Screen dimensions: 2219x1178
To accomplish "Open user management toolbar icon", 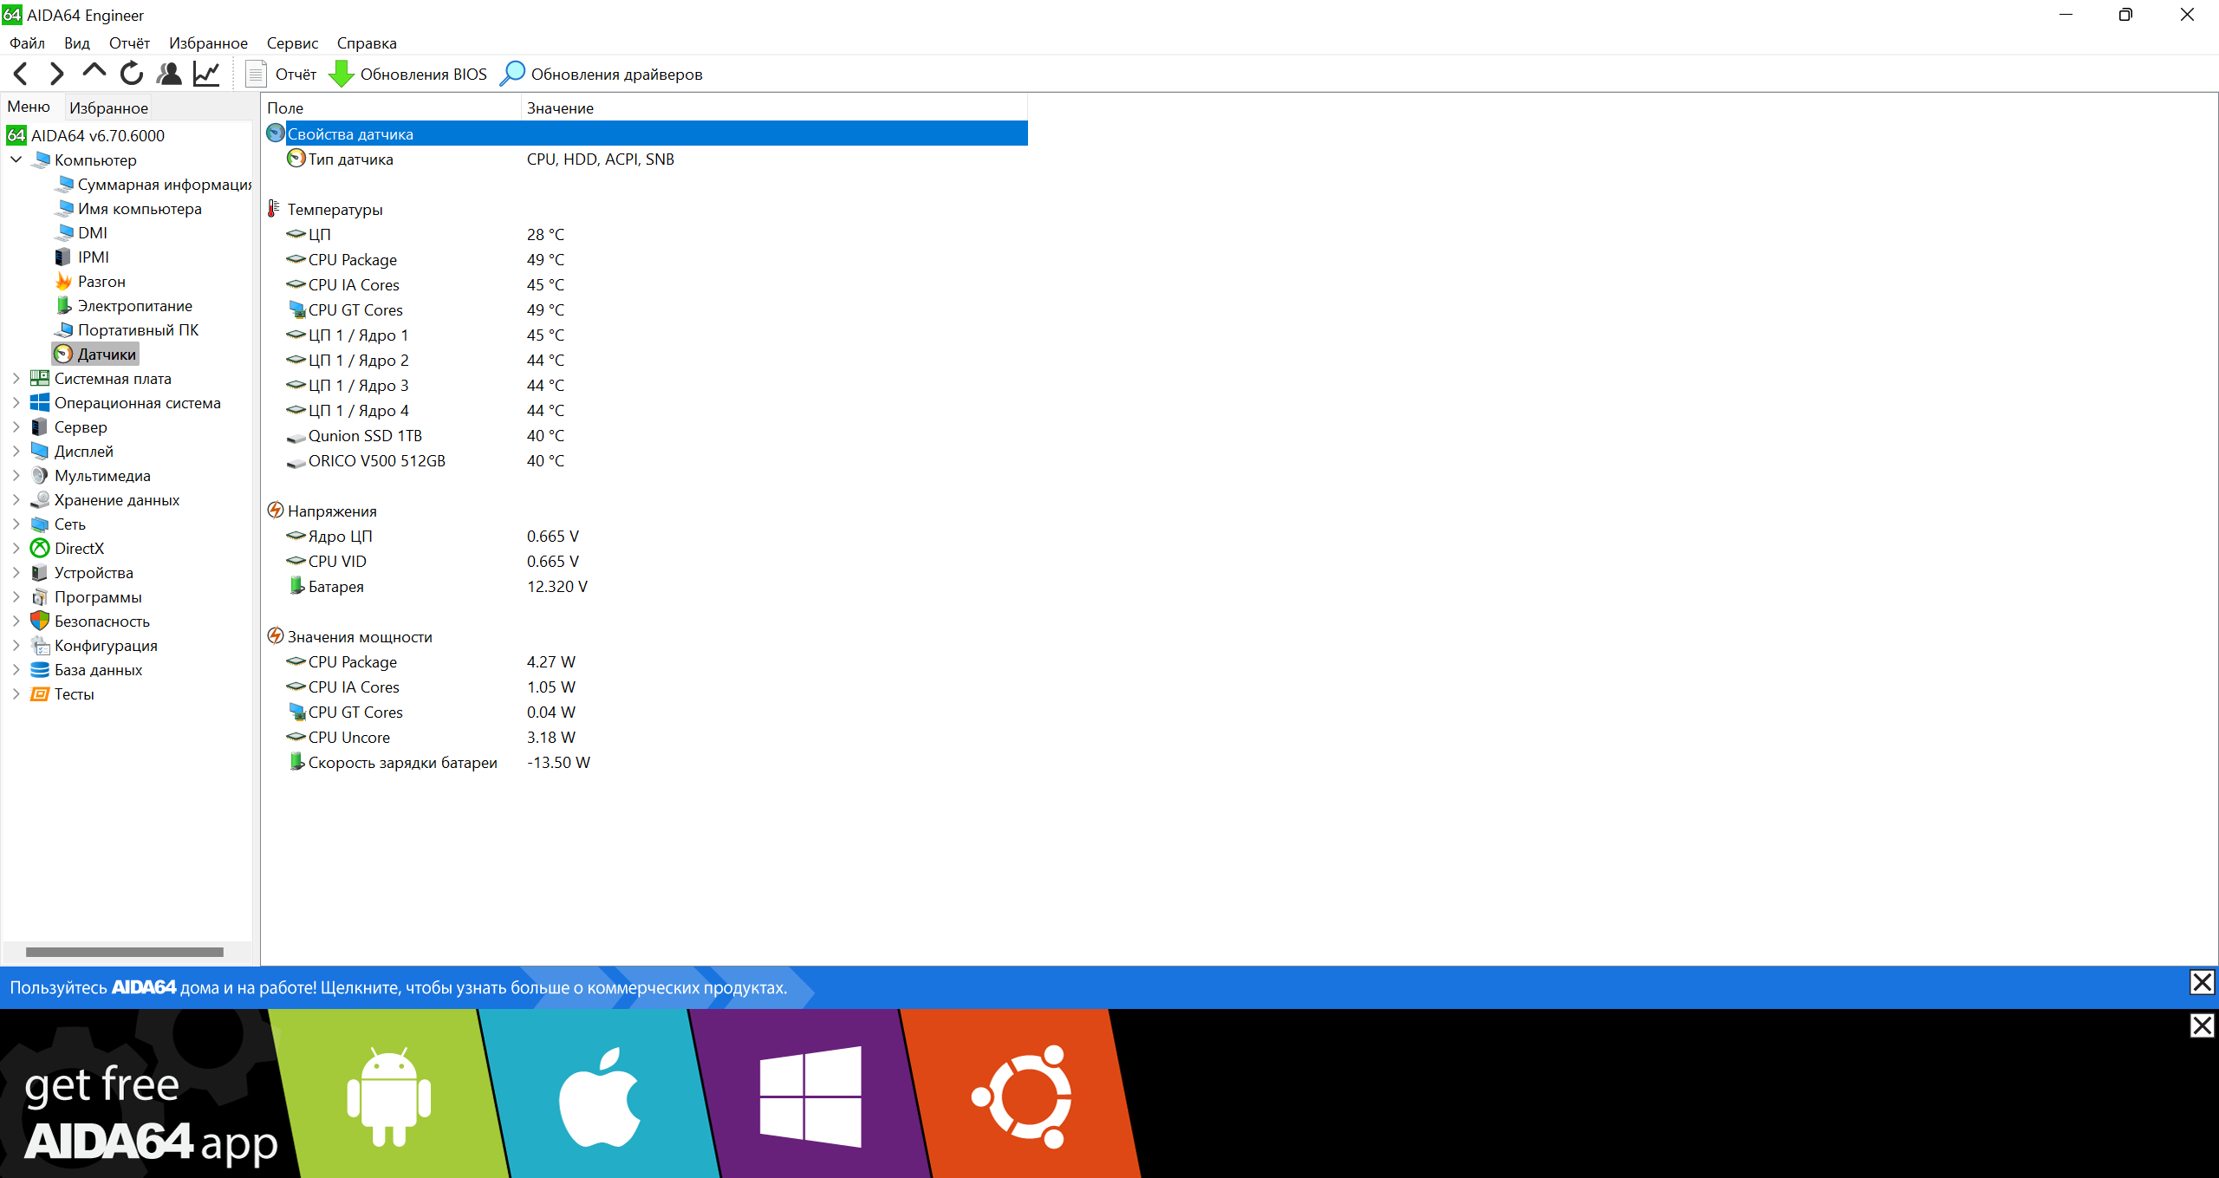I will pyautogui.click(x=169, y=74).
